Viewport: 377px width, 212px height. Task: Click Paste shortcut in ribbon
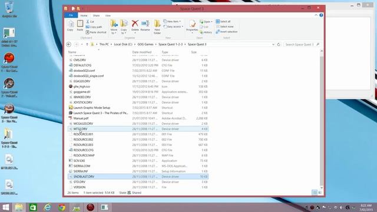[96, 32]
